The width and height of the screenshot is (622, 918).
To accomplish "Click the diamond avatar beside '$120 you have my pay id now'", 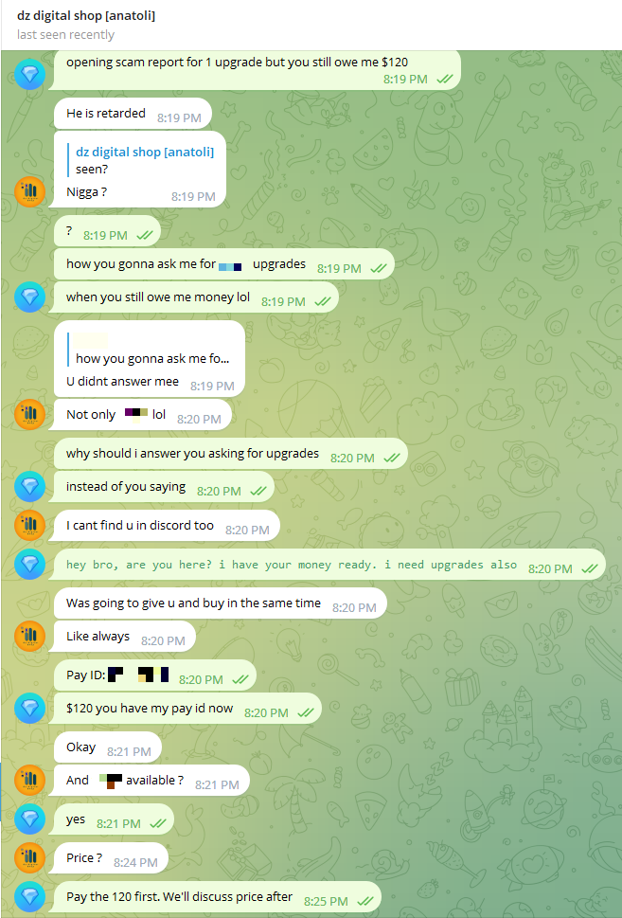I will pyautogui.click(x=30, y=709).
